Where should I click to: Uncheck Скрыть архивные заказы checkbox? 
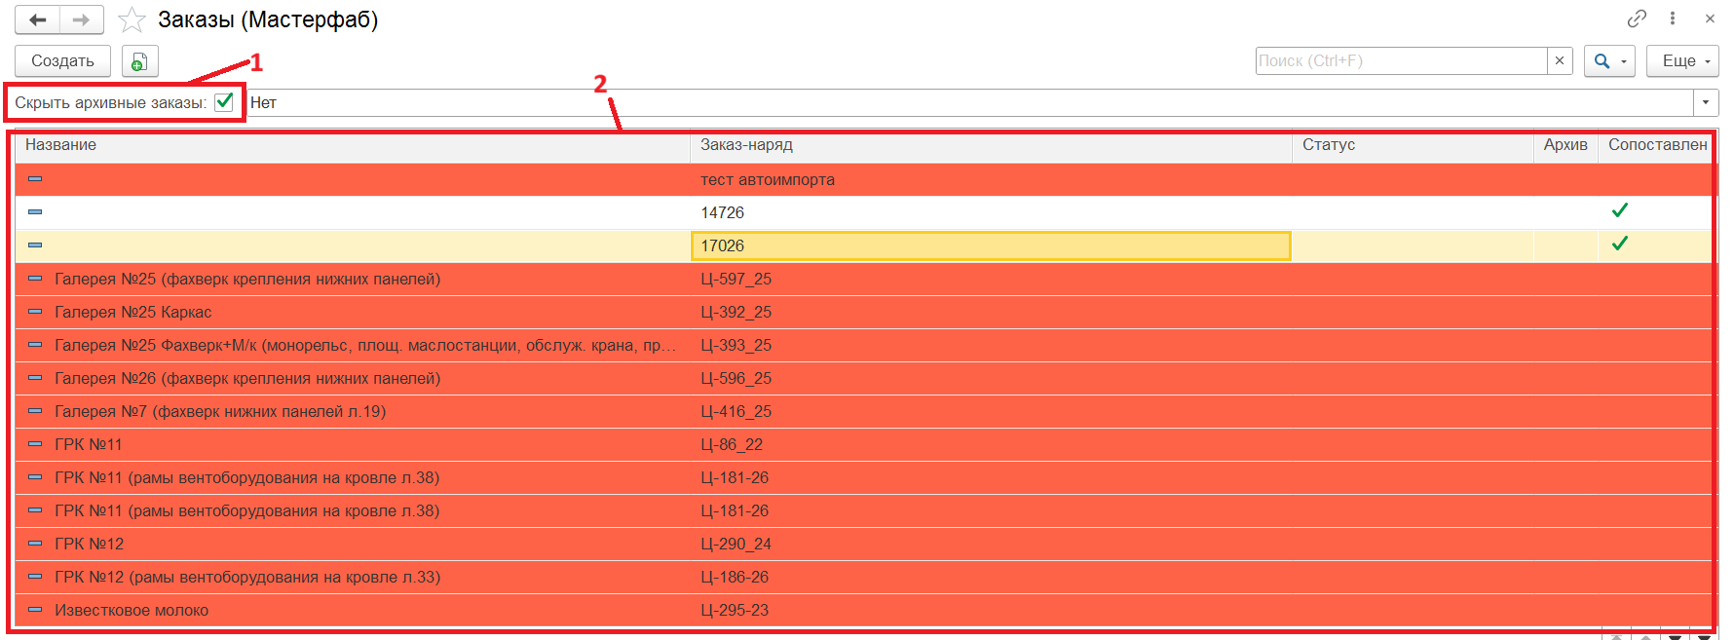224,102
